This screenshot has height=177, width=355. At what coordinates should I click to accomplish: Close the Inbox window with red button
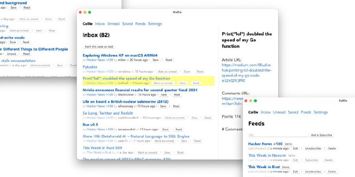coord(80,12)
